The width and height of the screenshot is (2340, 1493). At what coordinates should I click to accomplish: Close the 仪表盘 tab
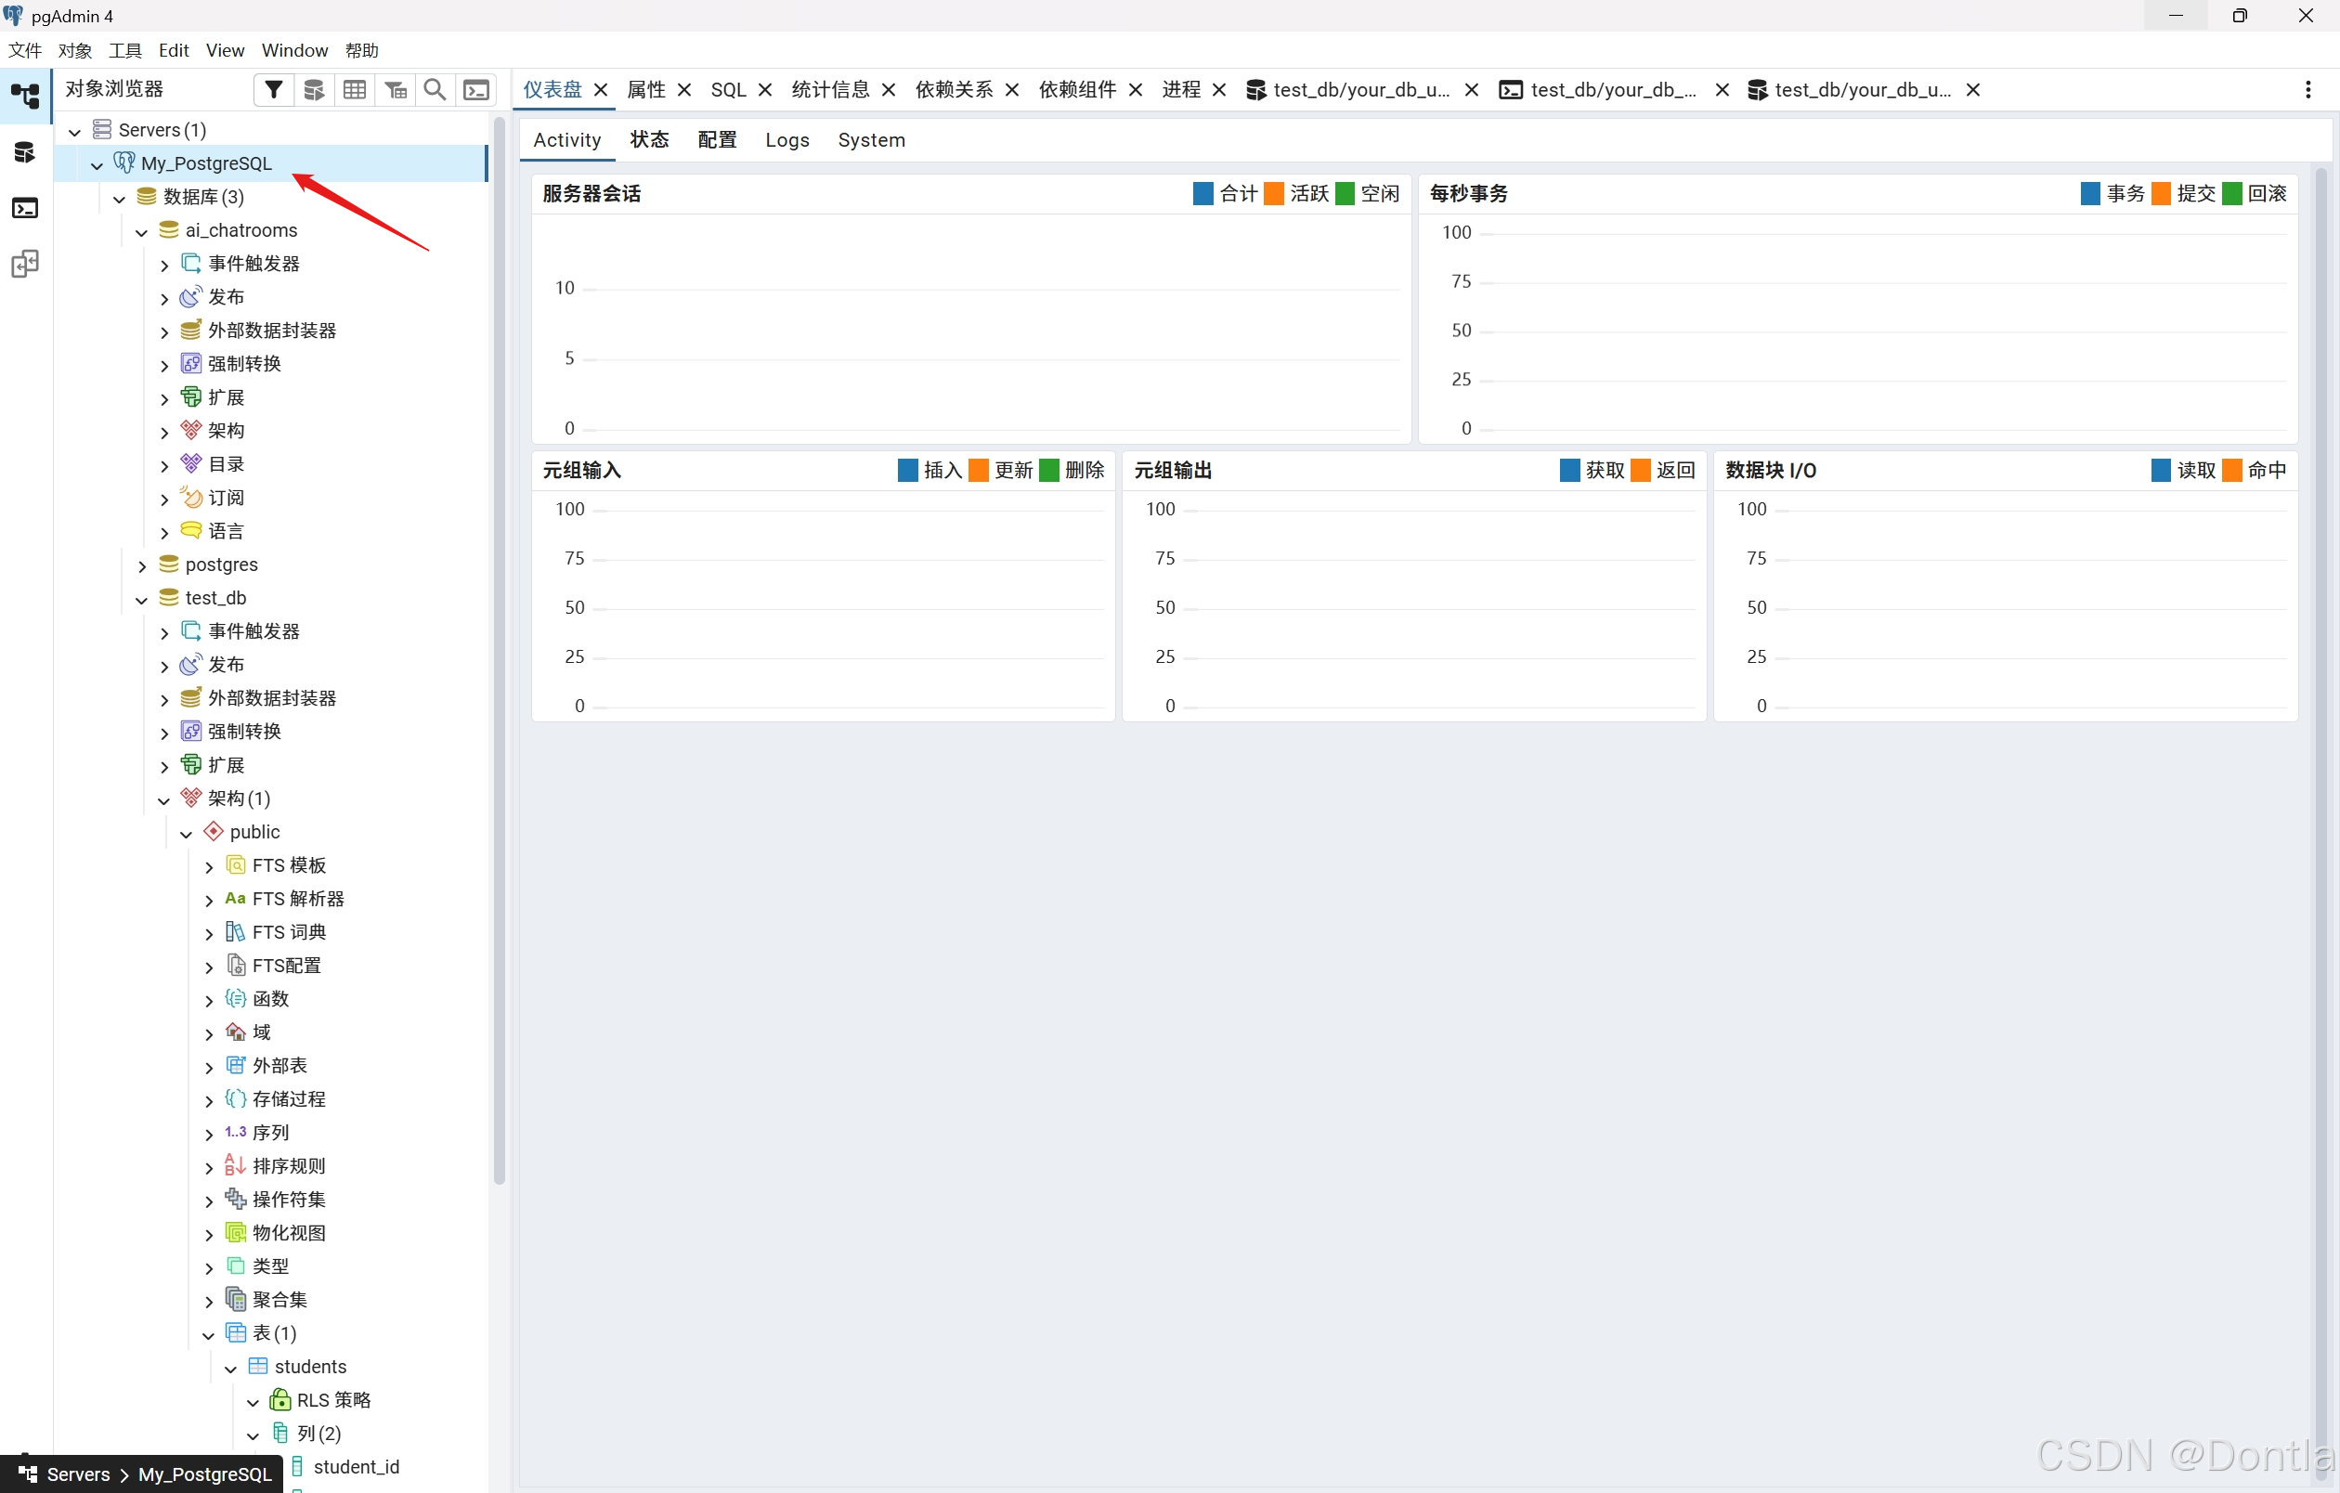tap(601, 89)
